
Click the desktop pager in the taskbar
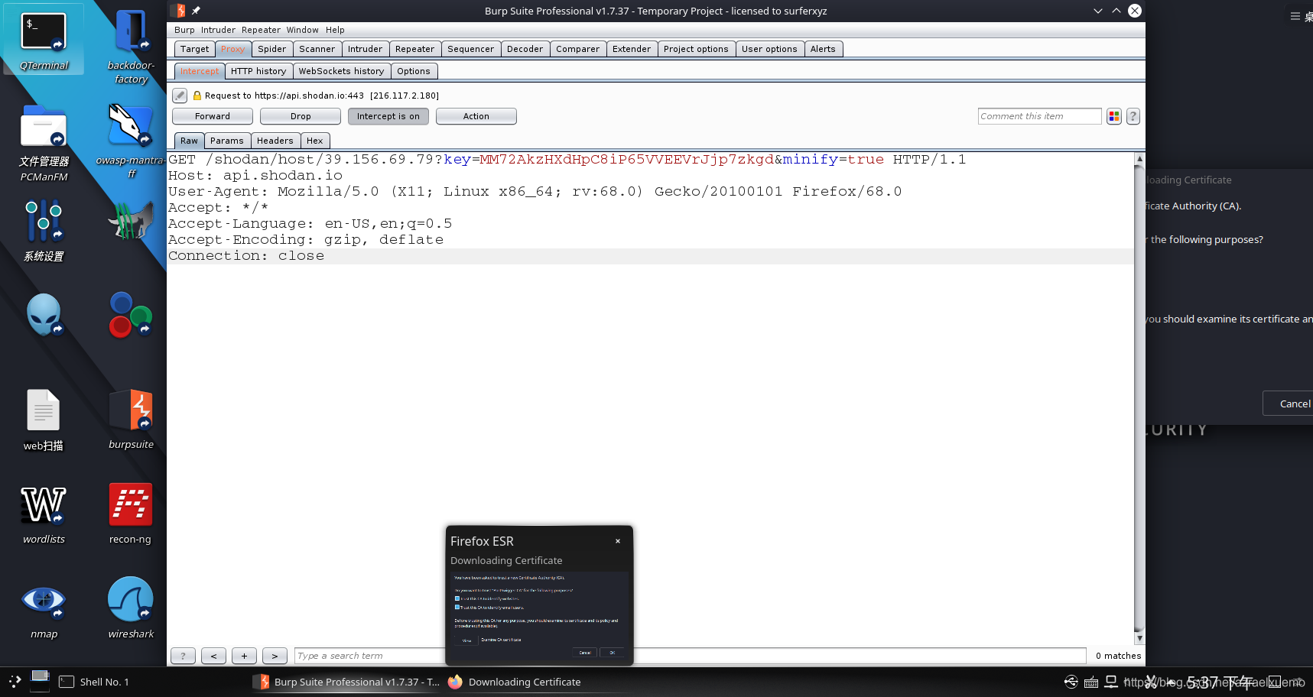pos(40,680)
